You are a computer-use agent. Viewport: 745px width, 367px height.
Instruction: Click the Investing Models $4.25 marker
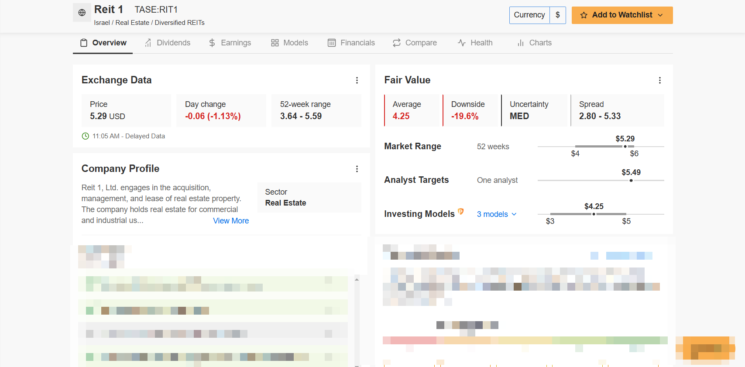tap(594, 214)
